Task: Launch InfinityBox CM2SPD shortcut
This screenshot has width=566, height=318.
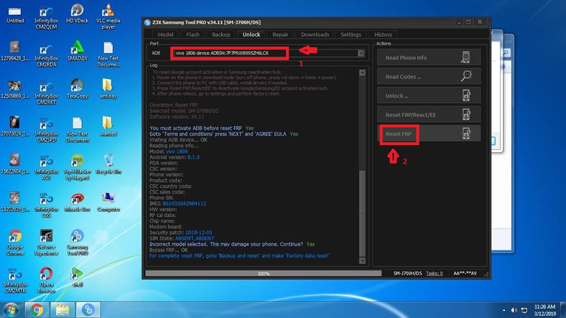Action: (46, 131)
